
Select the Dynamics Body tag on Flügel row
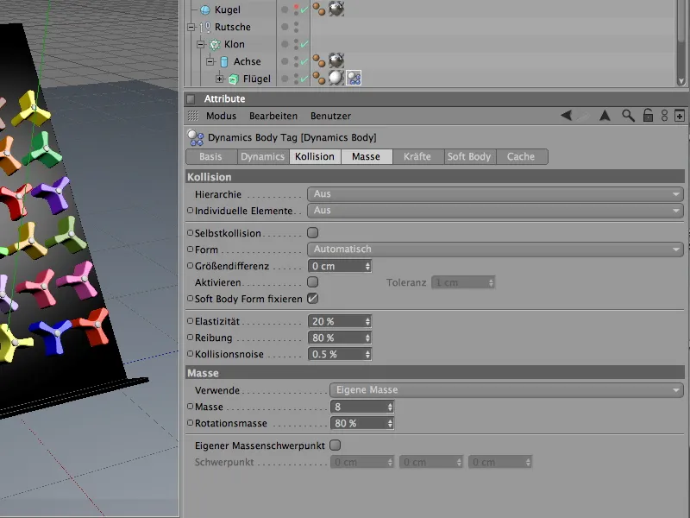(x=354, y=79)
